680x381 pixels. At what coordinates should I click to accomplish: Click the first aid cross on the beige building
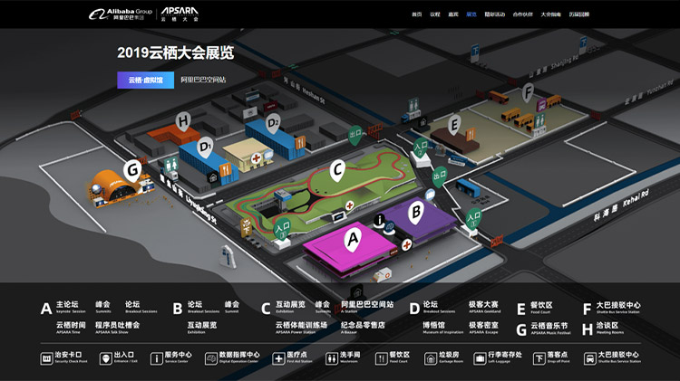tap(256, 158)
